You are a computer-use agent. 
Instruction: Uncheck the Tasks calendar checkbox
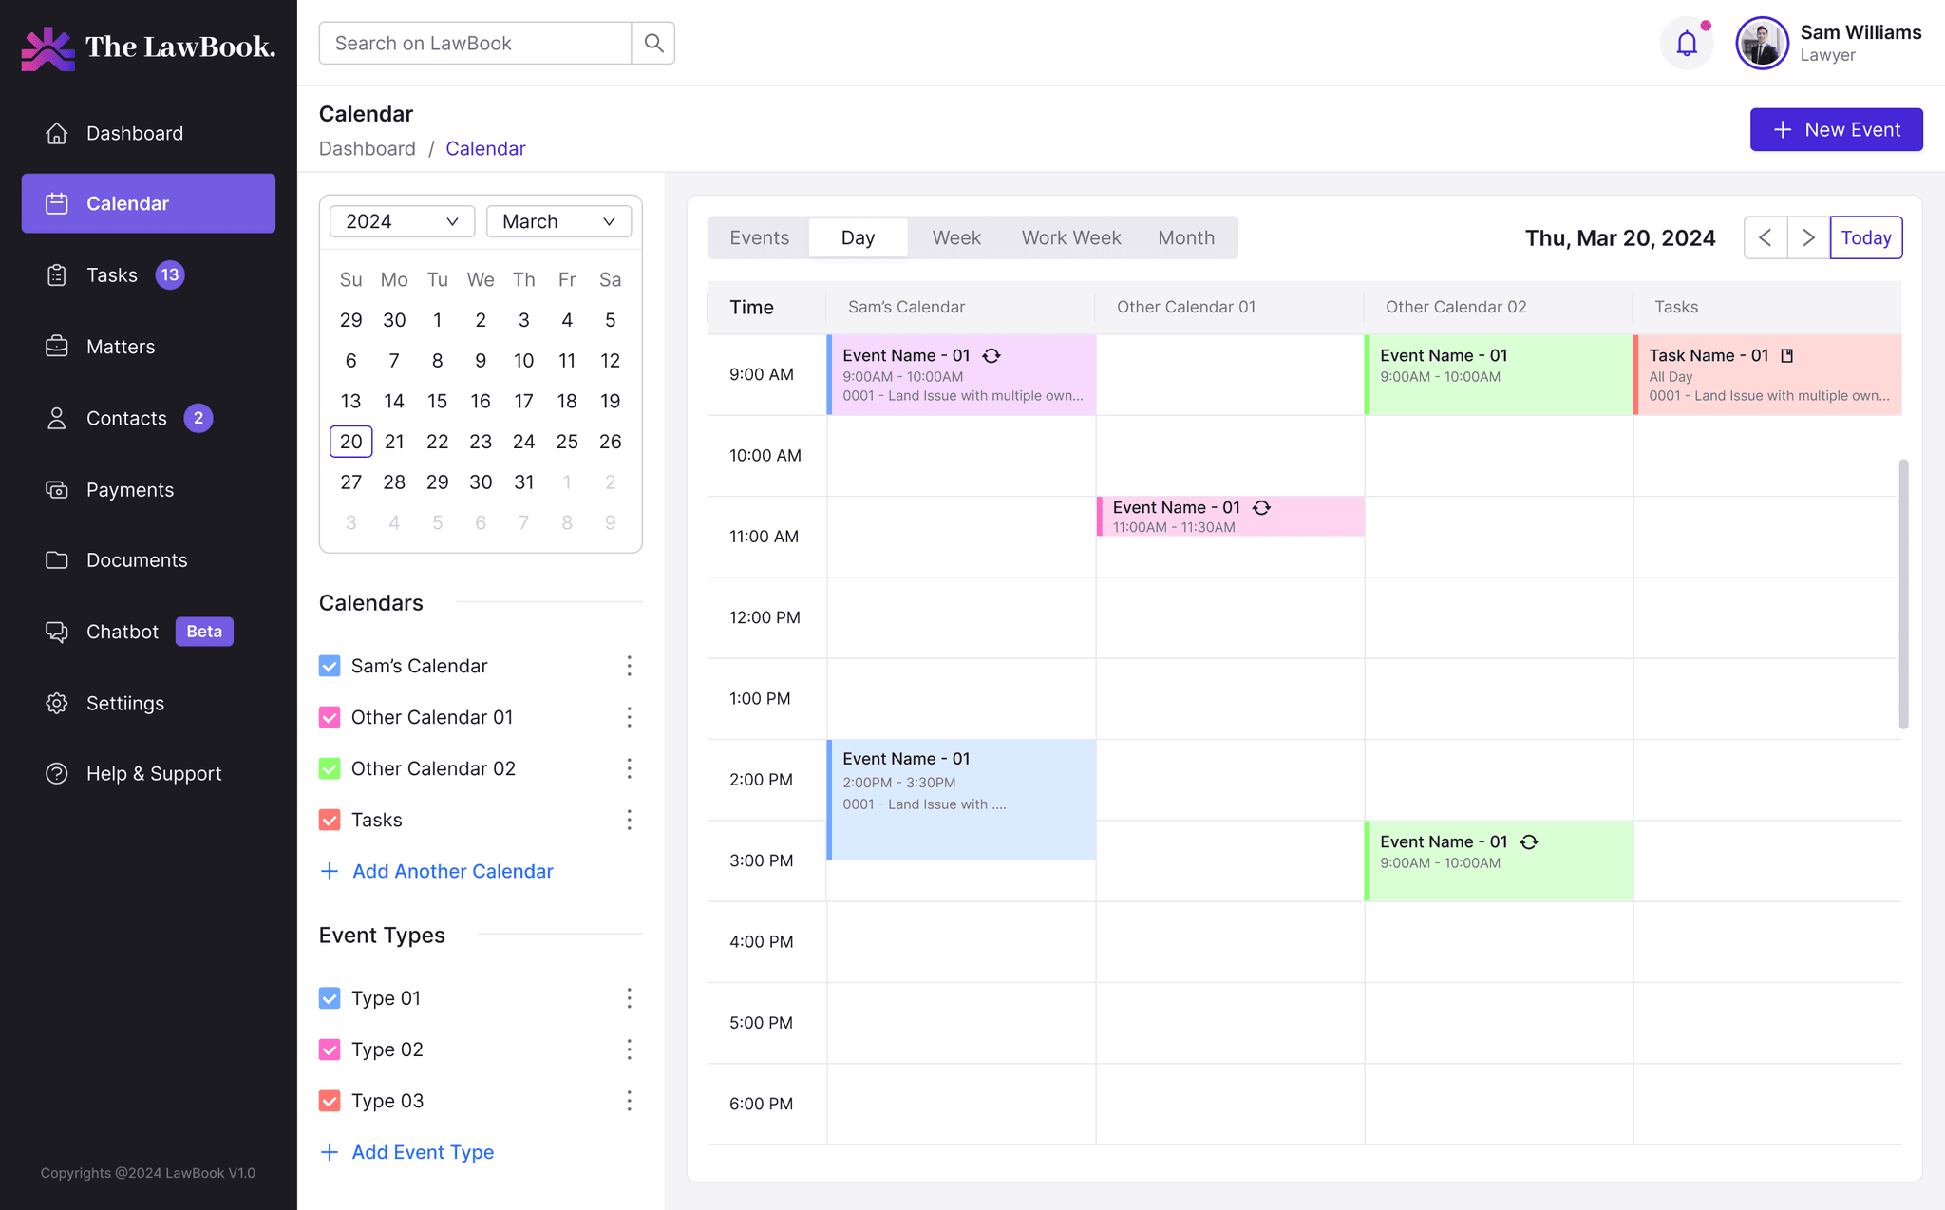330,820
